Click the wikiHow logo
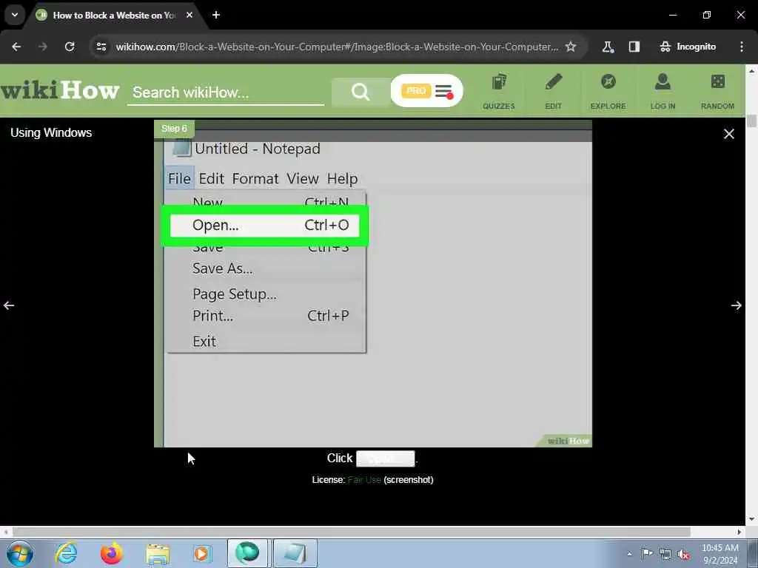The height and width of the screenshot is (568, 758). click(59, 91)
